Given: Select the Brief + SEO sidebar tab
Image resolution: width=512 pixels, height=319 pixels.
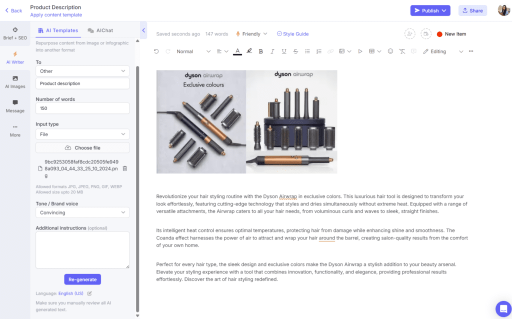Looking at the screenshot, I should point(15,33).
